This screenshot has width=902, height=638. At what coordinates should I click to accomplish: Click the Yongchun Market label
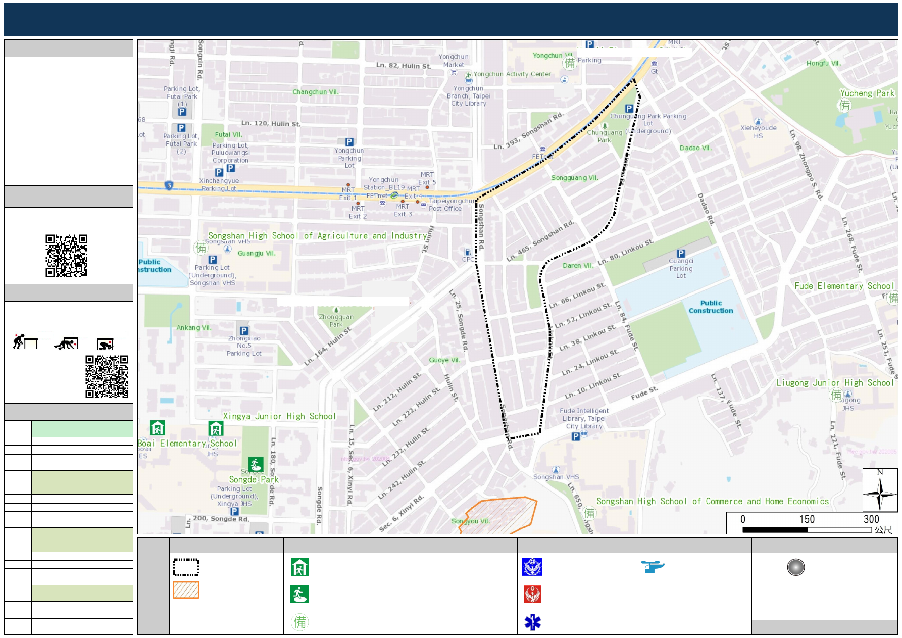tap(454, 61)
